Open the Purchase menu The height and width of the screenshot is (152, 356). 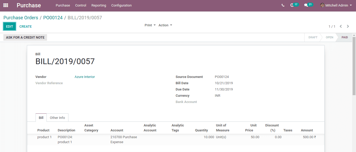[x=63, y=5]
